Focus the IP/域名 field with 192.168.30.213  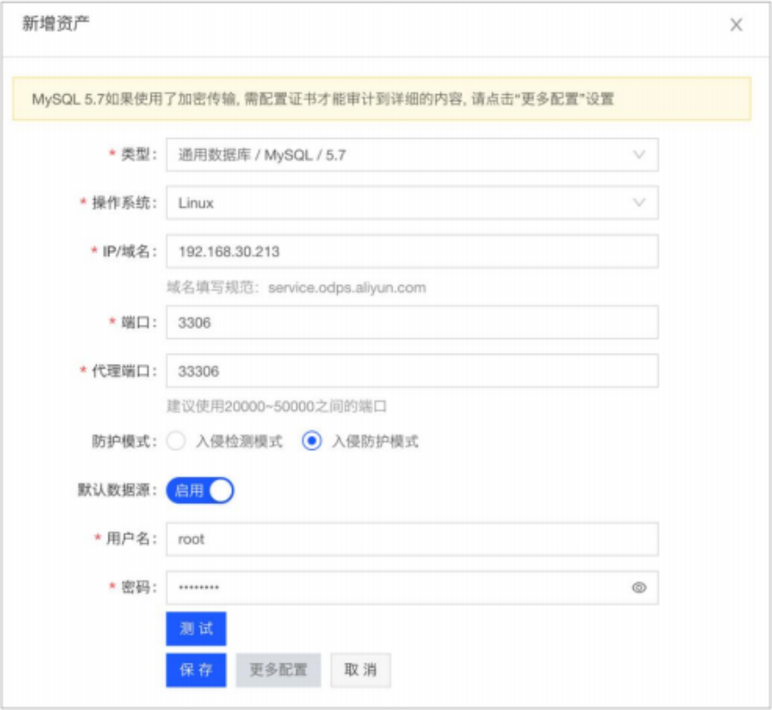tap(412, 252)
